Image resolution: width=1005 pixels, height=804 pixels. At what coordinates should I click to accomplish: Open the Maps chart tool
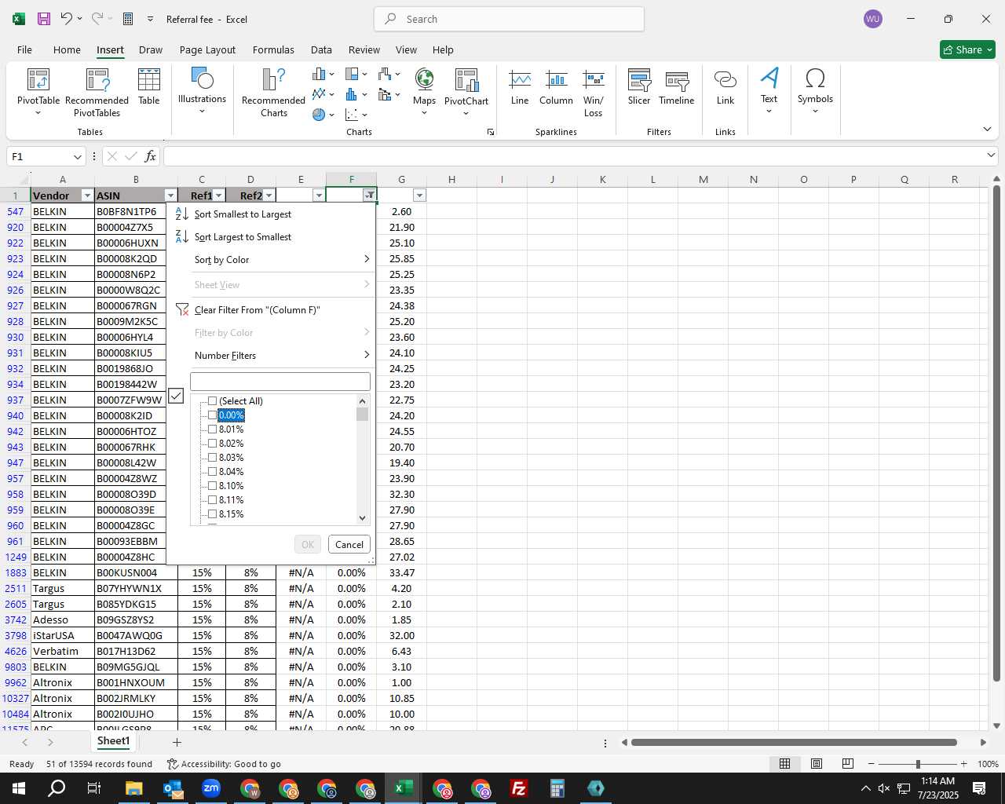pyautogui.click(x=424, y=92)
